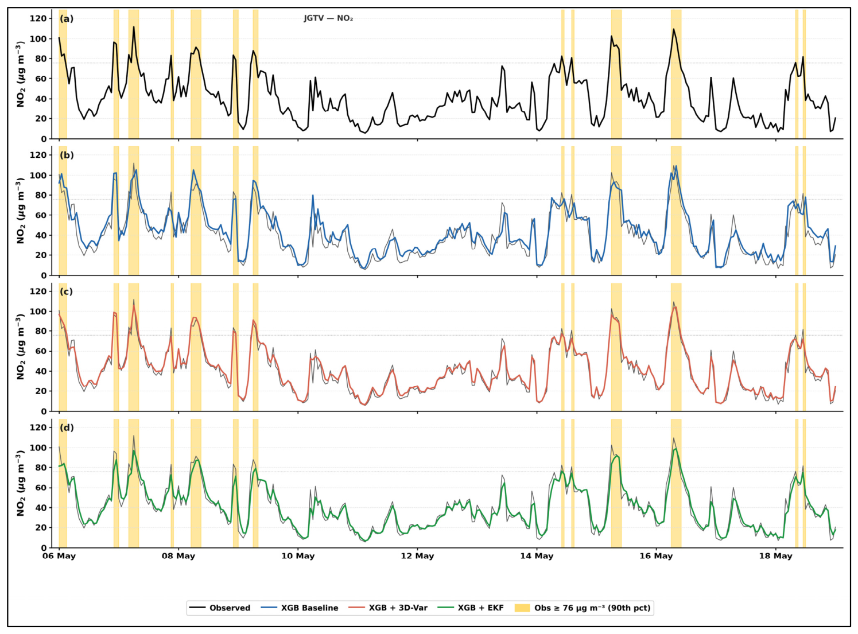Click the 'XGB Baseline' legend entry
Screen dimensions: 858x634
pyautogui.click(x=300, y=608)
